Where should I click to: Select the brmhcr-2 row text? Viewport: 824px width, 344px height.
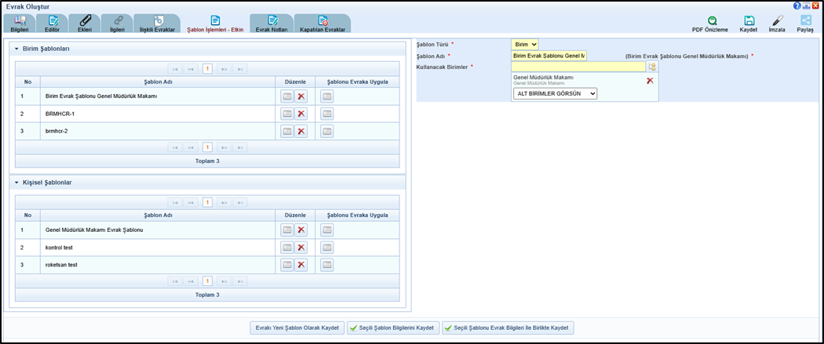click(56, 131)
